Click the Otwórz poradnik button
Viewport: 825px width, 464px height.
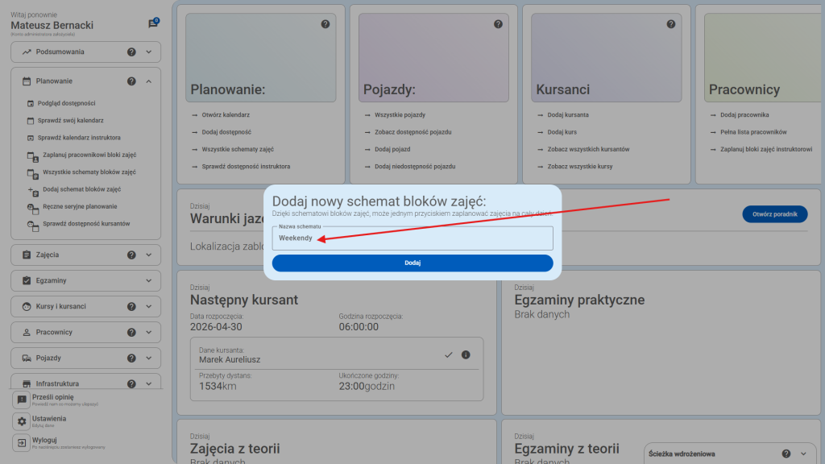point(774,214)
